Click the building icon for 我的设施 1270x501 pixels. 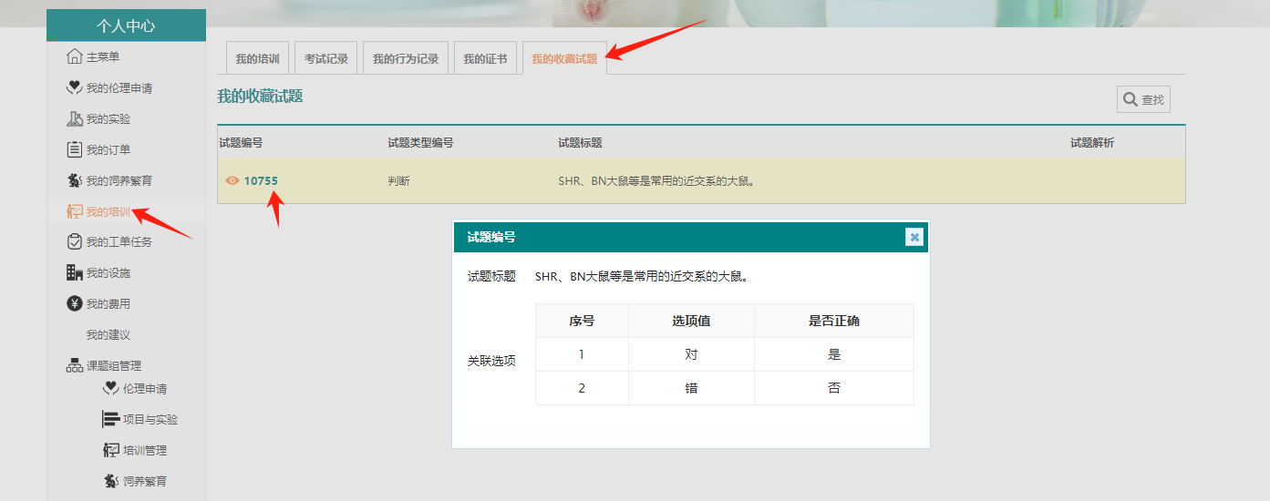tap(75, 272)
